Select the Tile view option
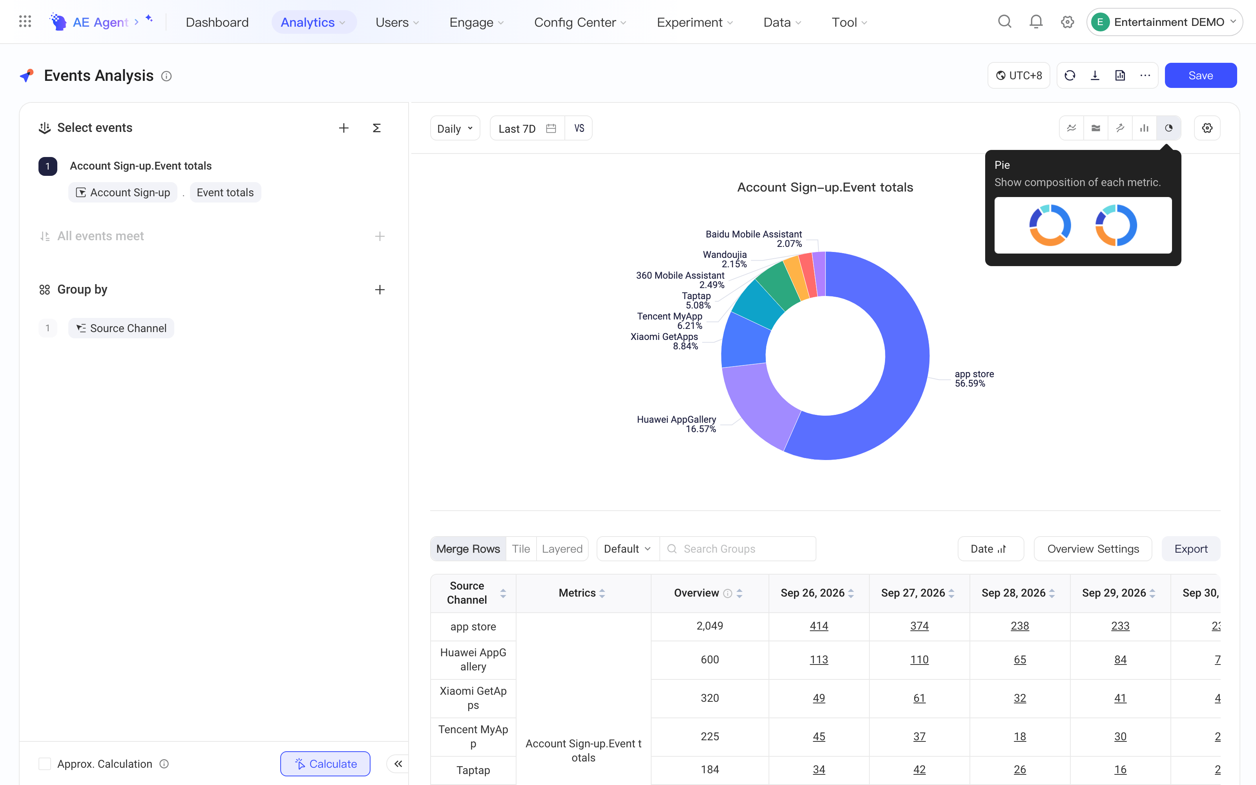Viewport: 1256px width, 785px height. [521, 549]
